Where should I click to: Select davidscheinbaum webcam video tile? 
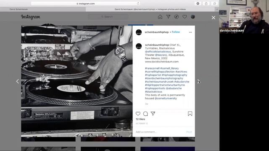[x=244, y=17]
